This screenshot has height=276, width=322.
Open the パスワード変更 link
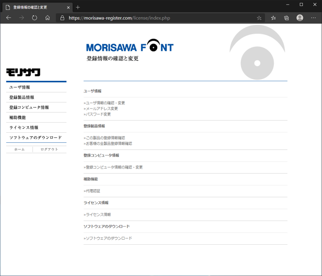[x=97, y=114]
